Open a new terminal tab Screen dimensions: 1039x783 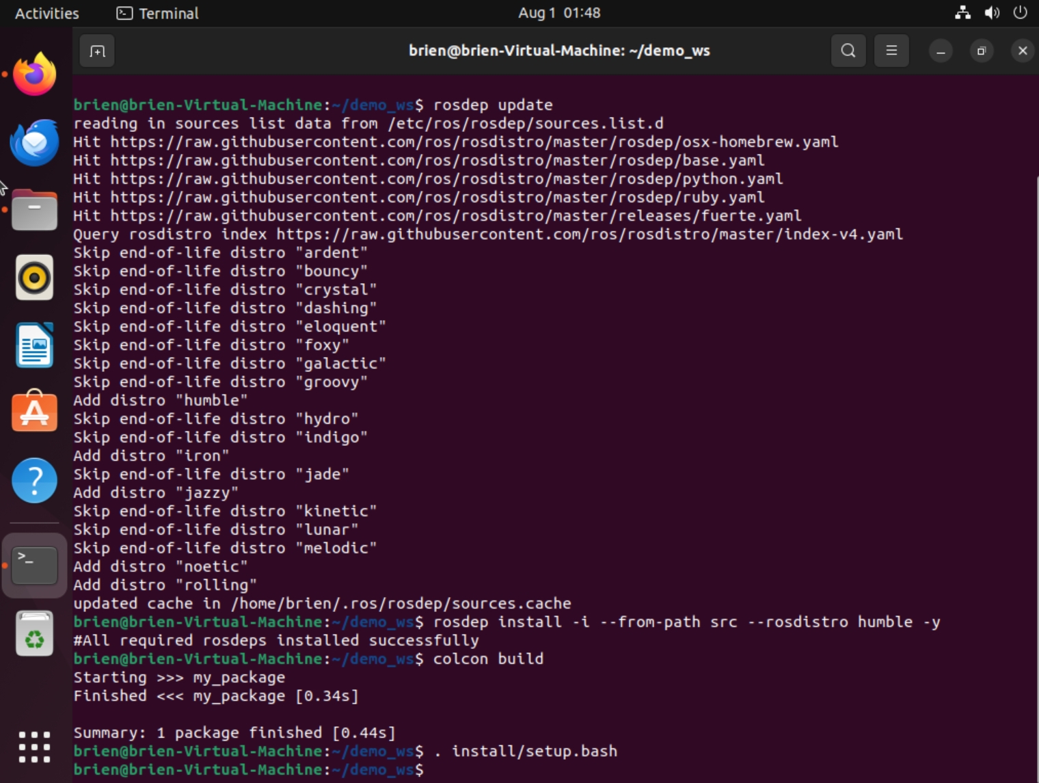[97, 50]
